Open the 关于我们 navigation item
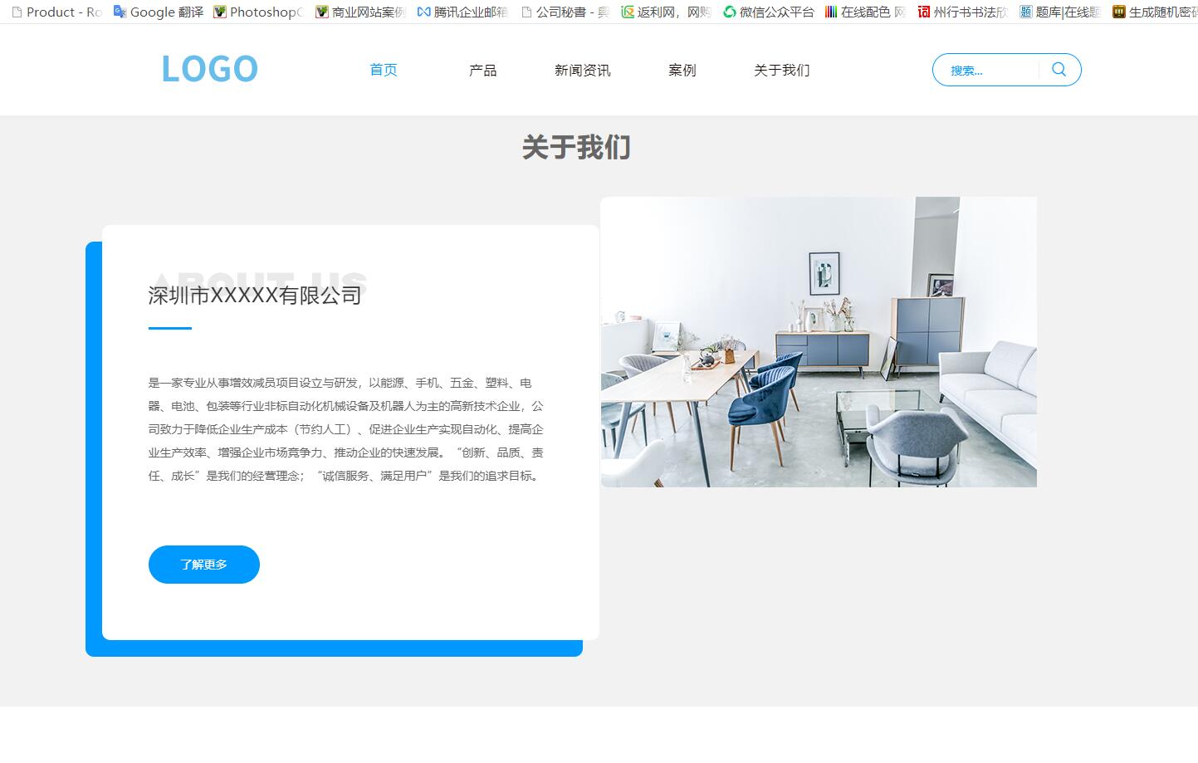Viewport: 1198px width, 763px height. coord(780,71)
